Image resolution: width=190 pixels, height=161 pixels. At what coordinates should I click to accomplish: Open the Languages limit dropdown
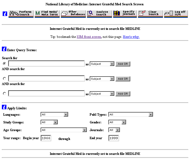54,115
